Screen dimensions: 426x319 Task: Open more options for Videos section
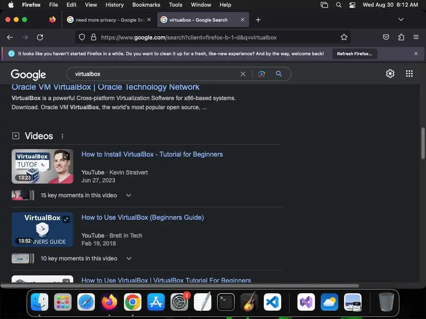coord(62,136)
